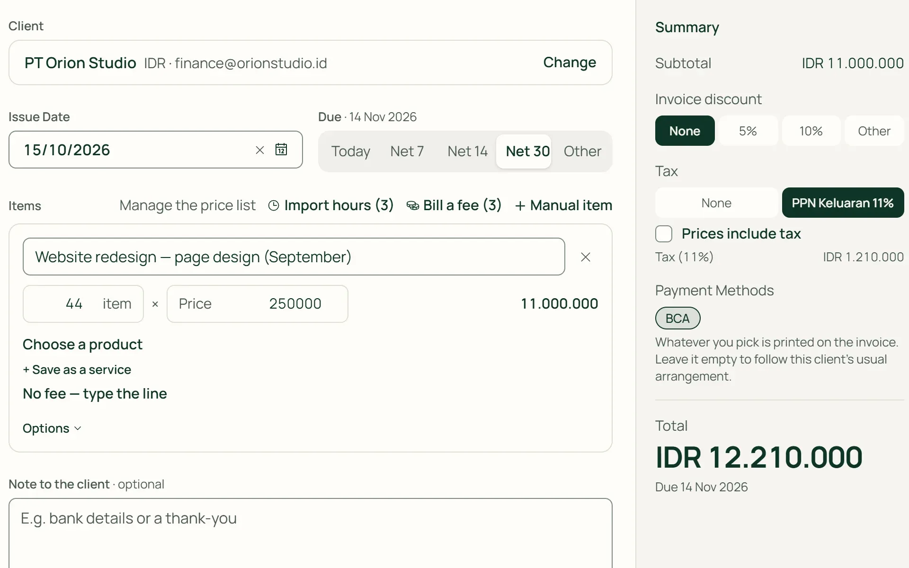Select PPN Keluaran 11% tax
Screen dimensions: 909x568
click(x=843, y=203)
